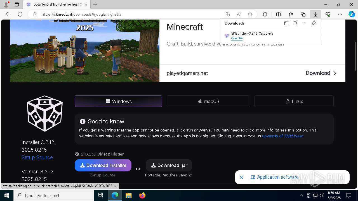
Task: Click Open file for SKlauncher setup
Action: point(237,38)
